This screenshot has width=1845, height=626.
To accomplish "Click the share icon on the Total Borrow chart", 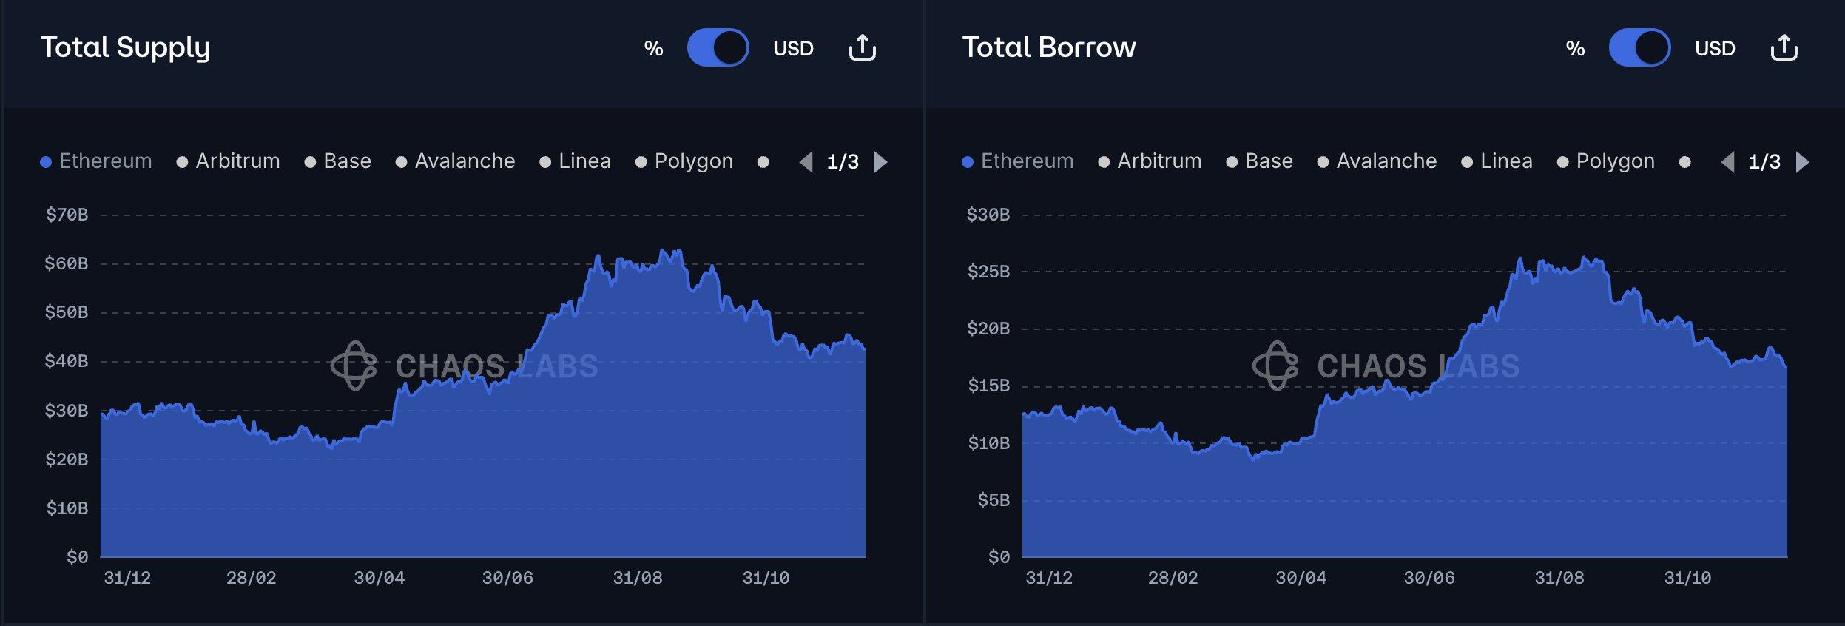I will click(1784, 47).
